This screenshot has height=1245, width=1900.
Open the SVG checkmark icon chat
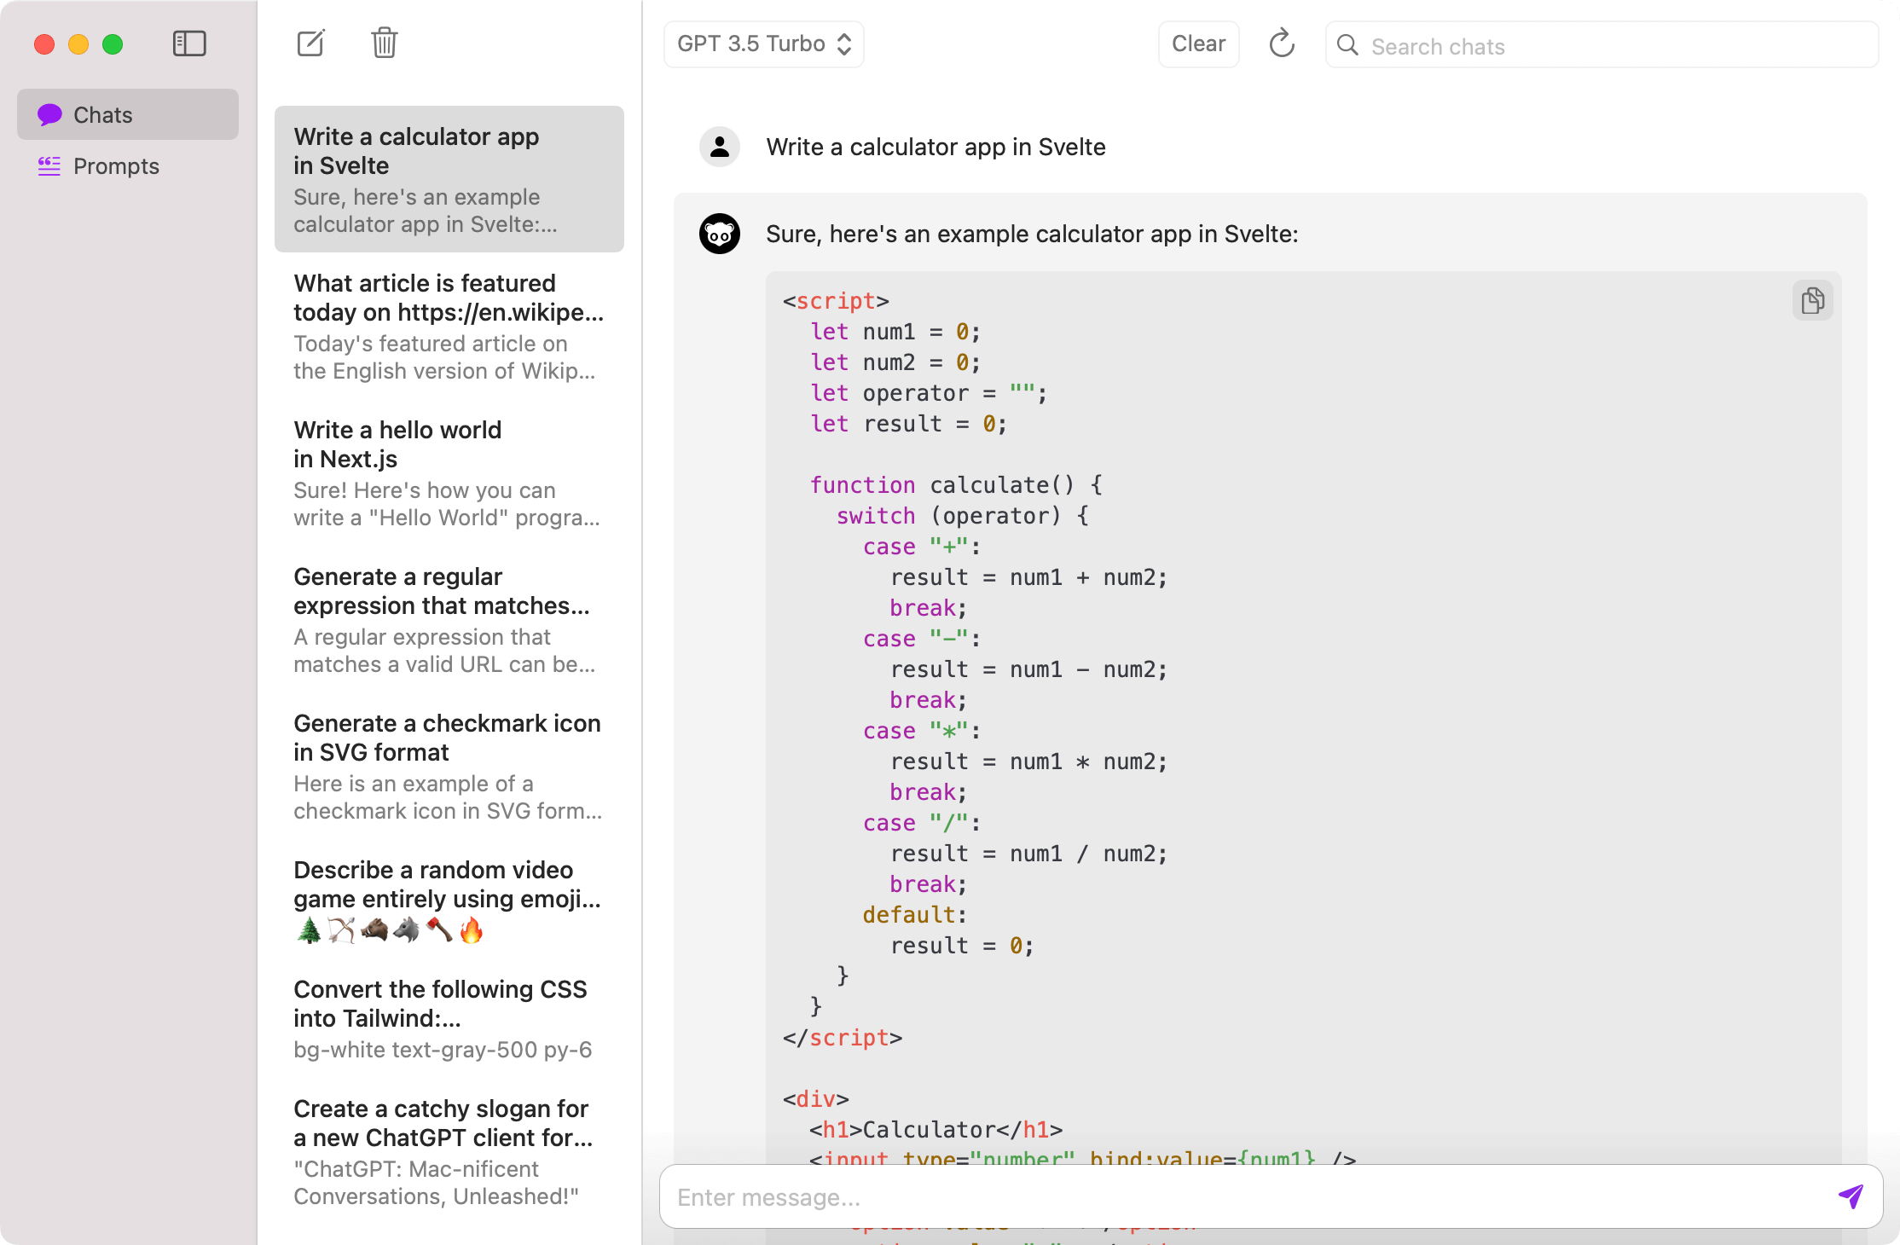click(449, 766)
